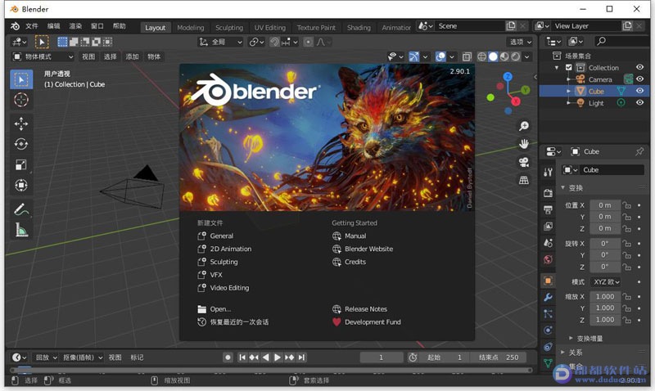This screenshot has height=391, width=655.
Task: Open the Output properties tab icon
Action: point(548,209)
